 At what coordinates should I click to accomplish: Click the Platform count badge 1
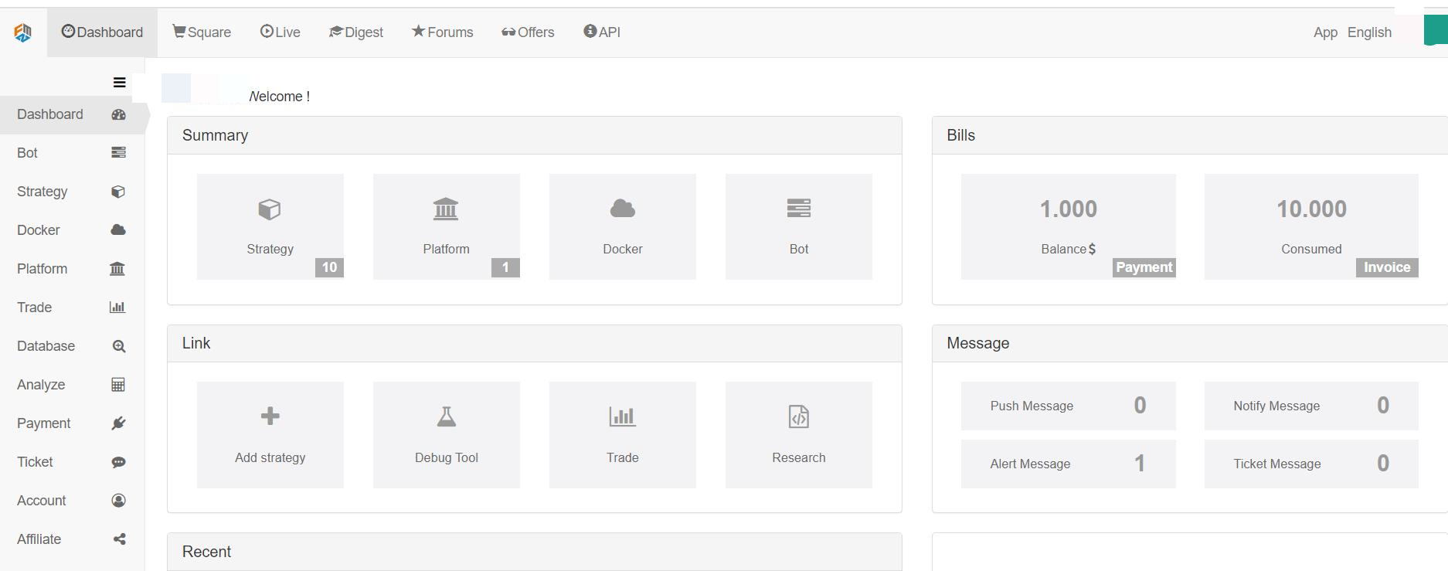[x=505, y=267]
